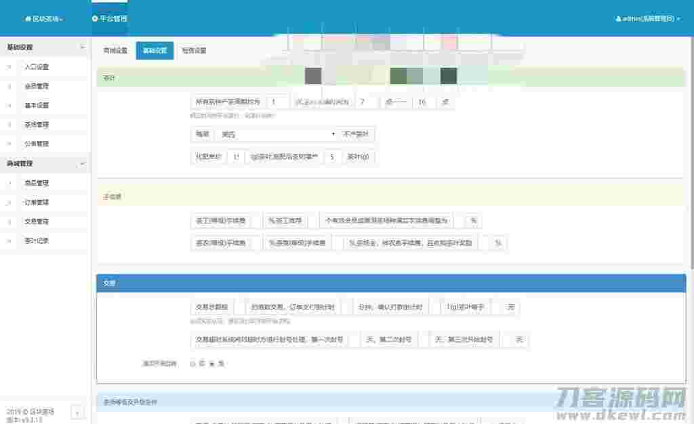Click the 平台管理 header item
The image size is (694, 424).
pos(108,18)
